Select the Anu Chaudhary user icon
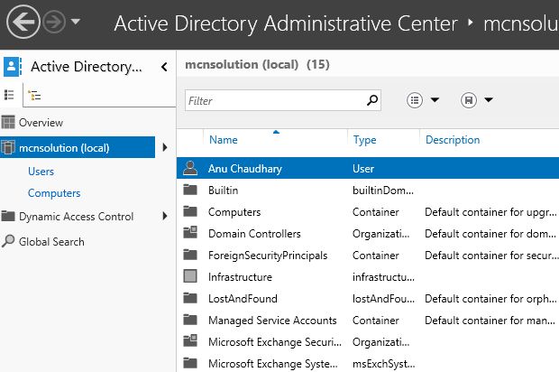The height and width of the screenshot is (372, 559). click(189, 168)
